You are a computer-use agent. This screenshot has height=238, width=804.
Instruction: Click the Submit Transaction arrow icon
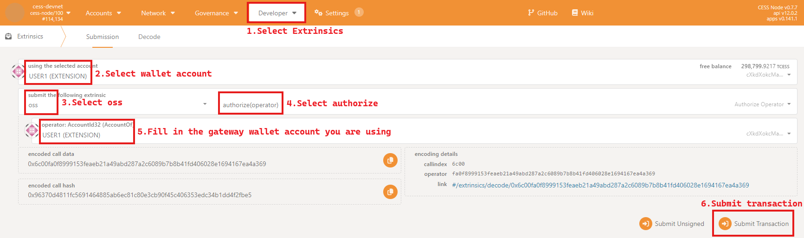point(725,224)
